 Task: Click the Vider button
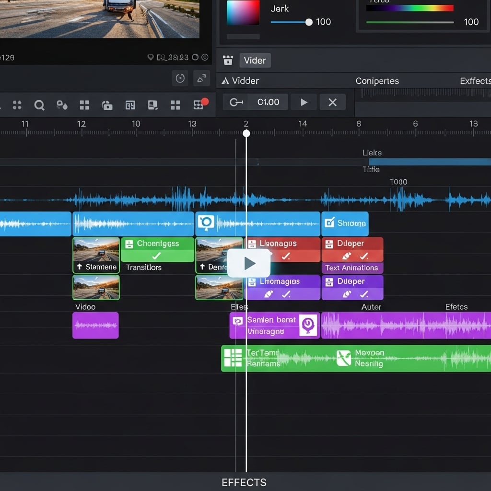(255, 60)
